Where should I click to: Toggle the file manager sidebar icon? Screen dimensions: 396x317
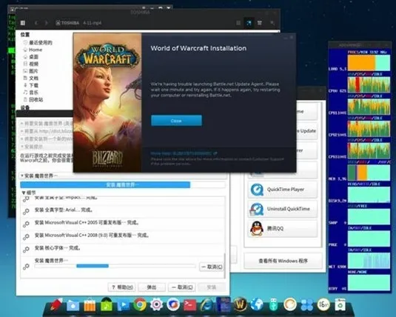point(23,23)
